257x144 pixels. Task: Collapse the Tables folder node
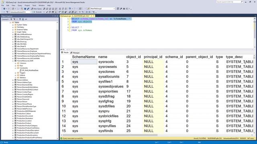point(10,22)
